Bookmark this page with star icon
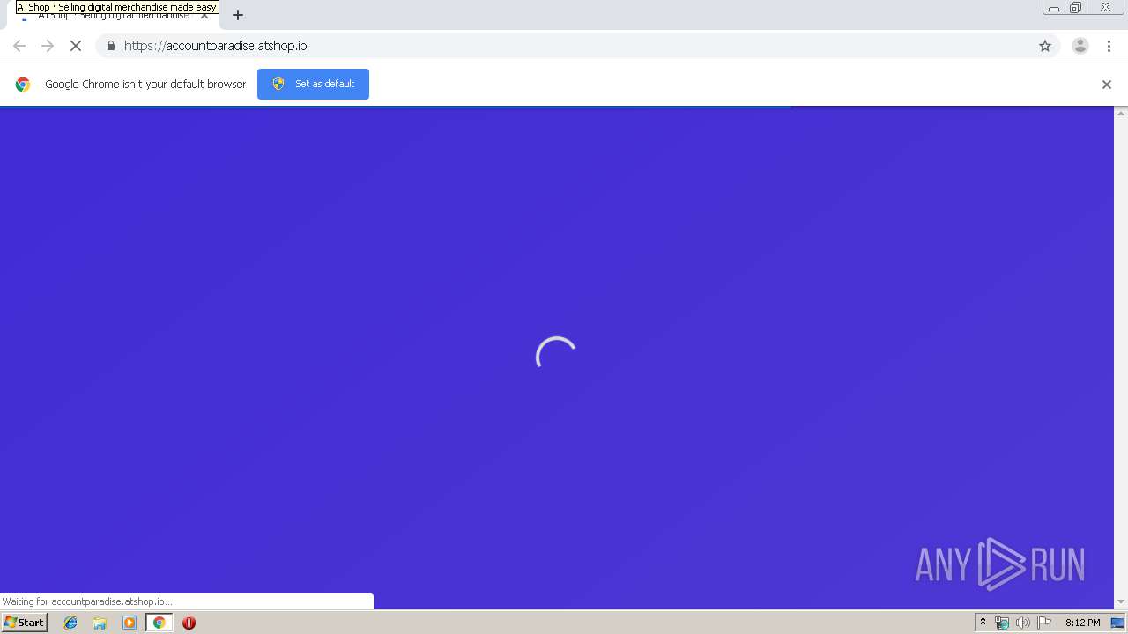The width and height of the screenshot is (1128, 634). point(1045,46)
